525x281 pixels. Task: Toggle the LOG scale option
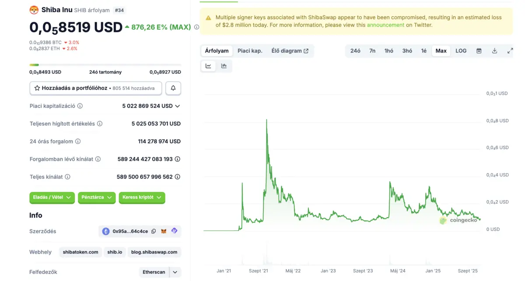(x=461, y=51)
